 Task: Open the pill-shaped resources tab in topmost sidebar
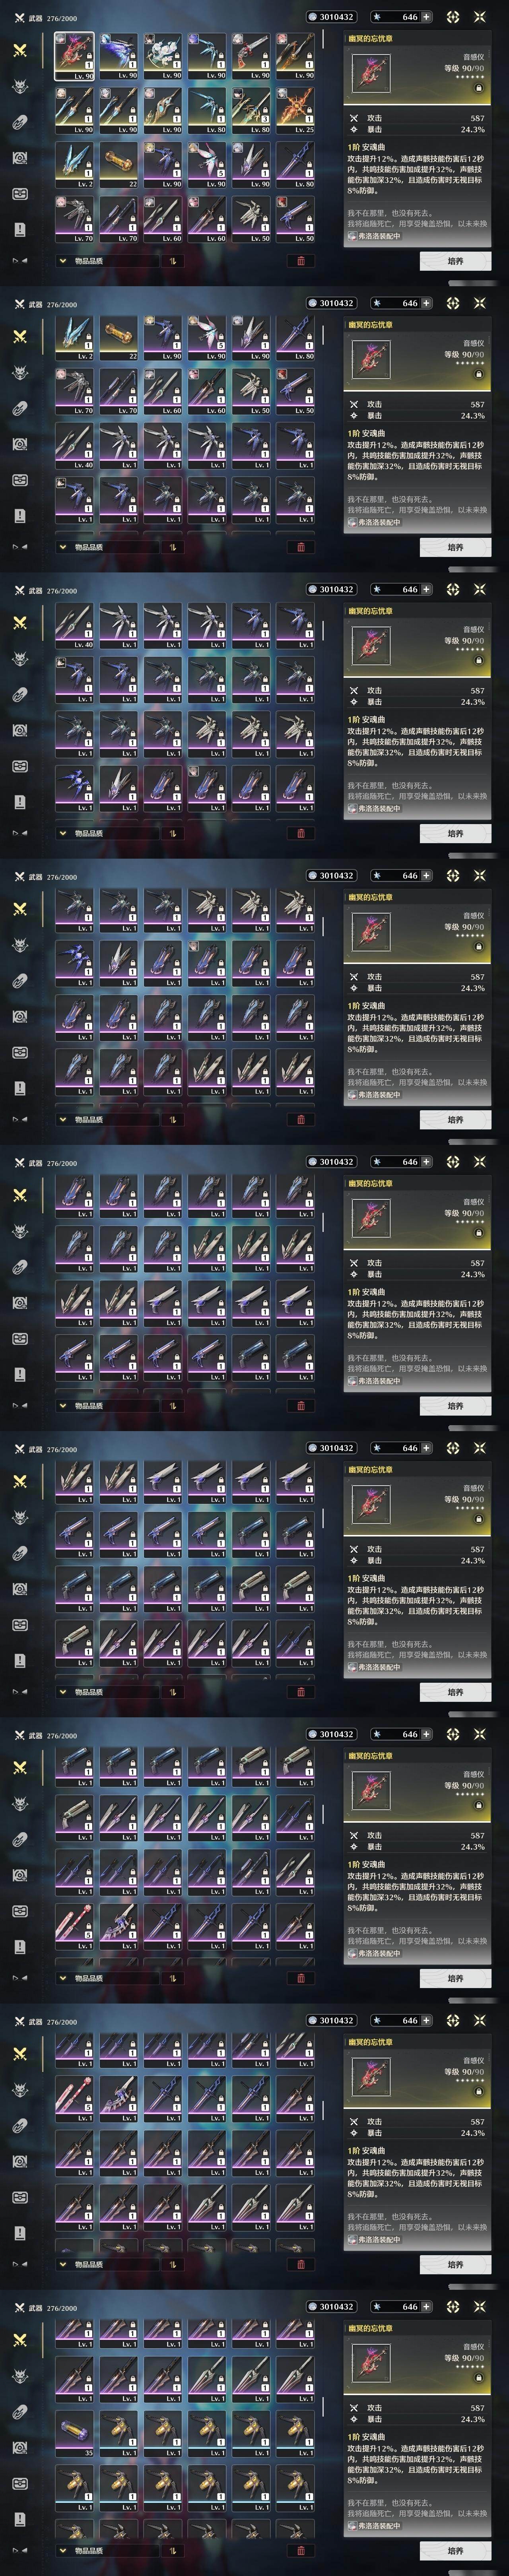coord(19,122)
